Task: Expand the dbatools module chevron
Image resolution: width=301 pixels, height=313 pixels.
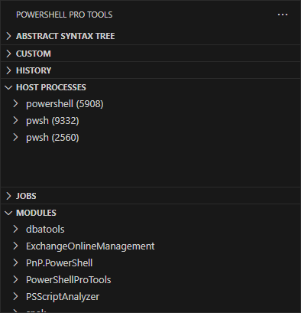Action: coord(15,229)
